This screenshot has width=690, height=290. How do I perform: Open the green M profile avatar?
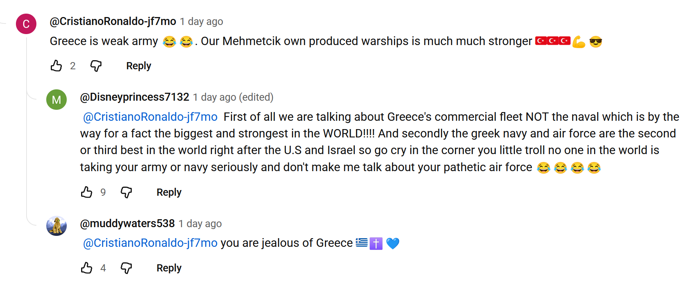[x=56, y=100]
